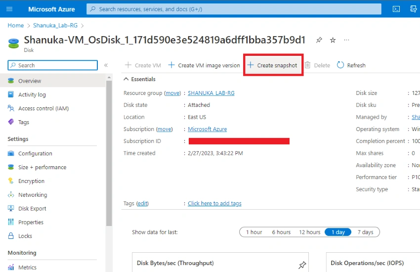Click the Refresh circular arrow icon

click(340, 65)
